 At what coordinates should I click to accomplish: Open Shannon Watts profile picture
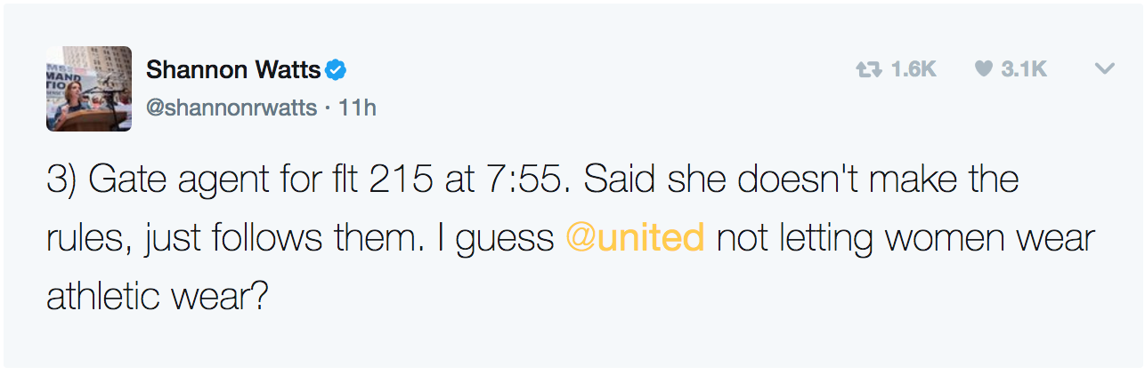pyautogui.click(x=89, y=89)
